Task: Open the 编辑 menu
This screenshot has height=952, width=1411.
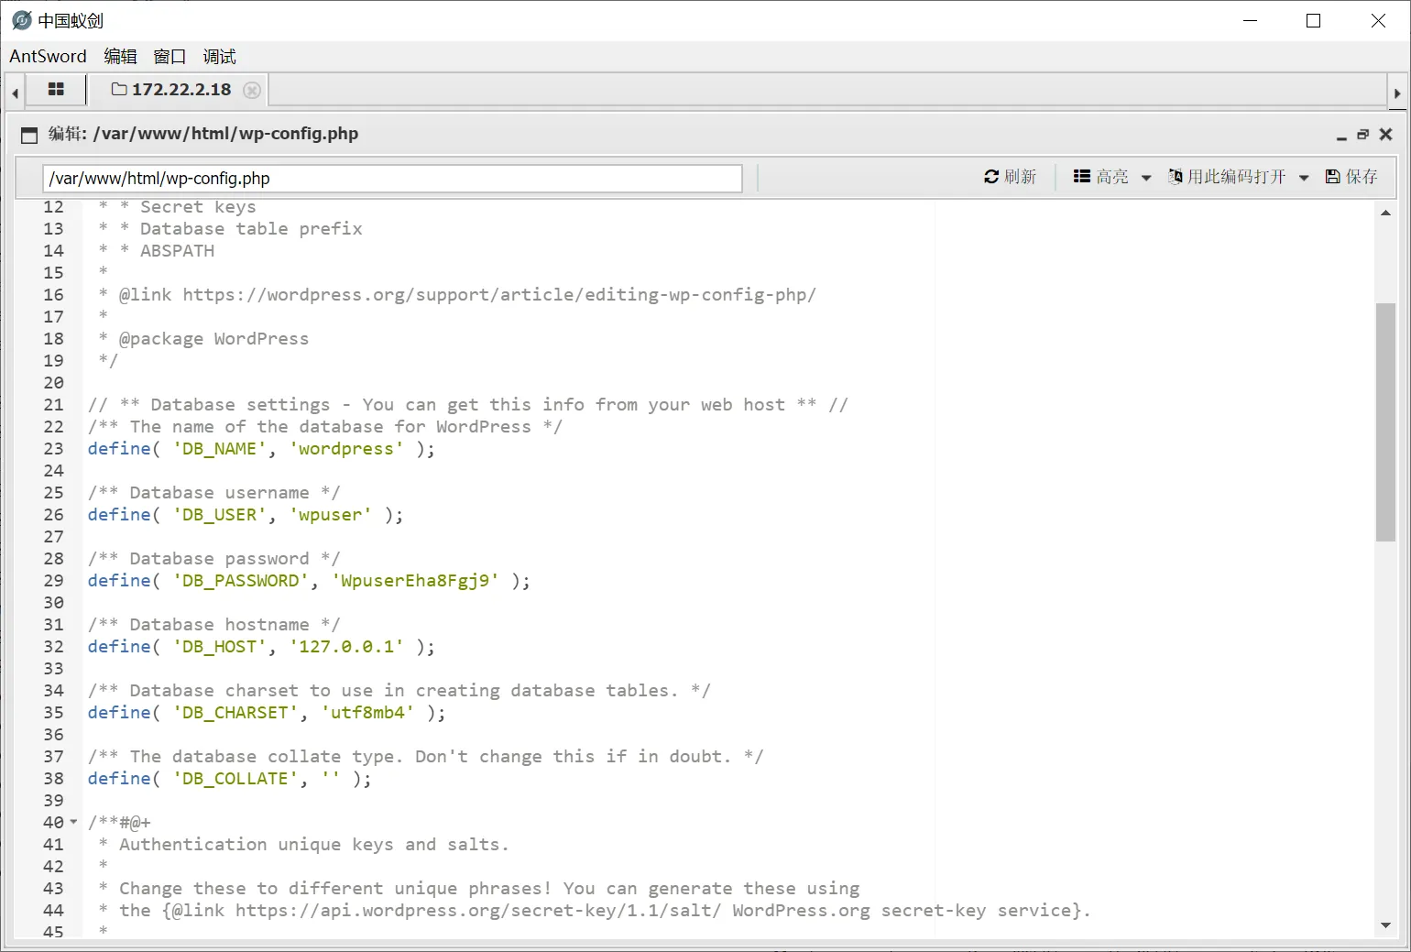Action: pos(120,57)
